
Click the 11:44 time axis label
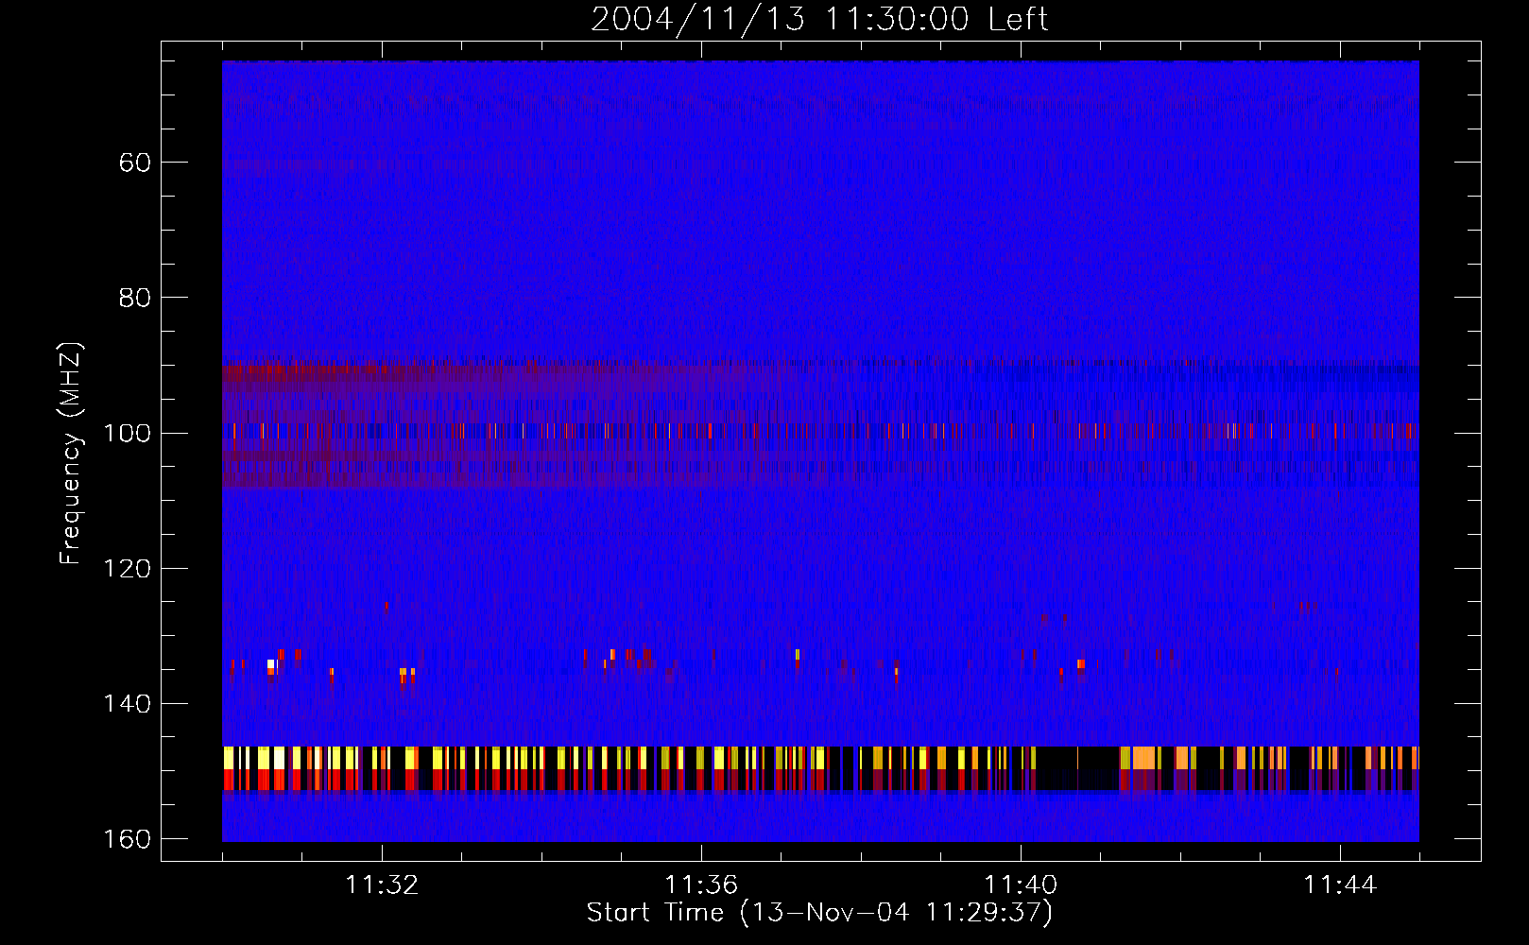pyautogui.click(x=1340, y=885)
